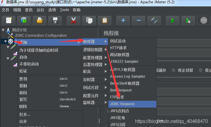The height and width of the screenshot is (127, 211).
Task: Select the JDBC Connection Configuration tools icon
Action: click(10, 36)
